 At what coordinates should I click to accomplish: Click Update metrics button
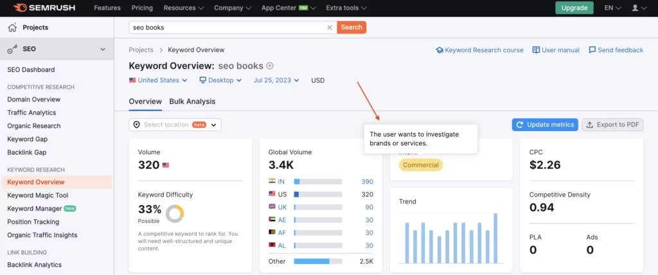[545, 125]
